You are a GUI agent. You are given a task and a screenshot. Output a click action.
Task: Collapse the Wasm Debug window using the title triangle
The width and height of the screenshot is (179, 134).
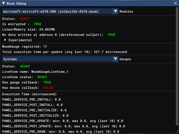pyautogui.click(x=3, y=3)
